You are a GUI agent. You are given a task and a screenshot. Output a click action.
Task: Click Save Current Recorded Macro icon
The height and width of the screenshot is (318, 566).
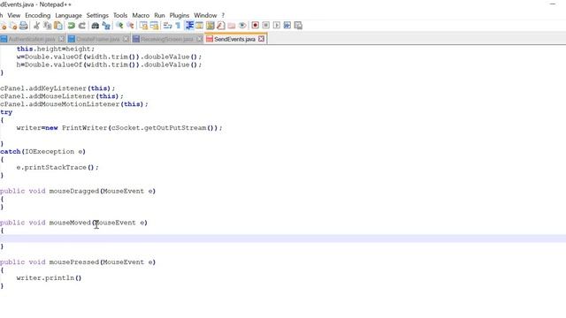pyautogui.click(x=298, y=26)
